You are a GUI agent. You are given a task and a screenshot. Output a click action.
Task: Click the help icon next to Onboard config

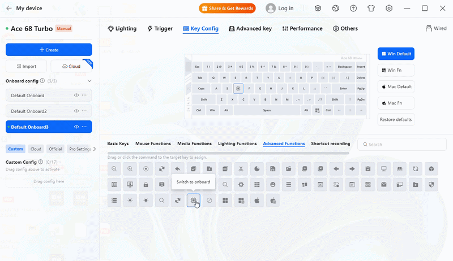[x=42, y=81]
